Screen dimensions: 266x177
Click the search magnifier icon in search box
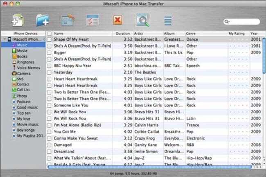pyautogui.click(x=227, y=21)
